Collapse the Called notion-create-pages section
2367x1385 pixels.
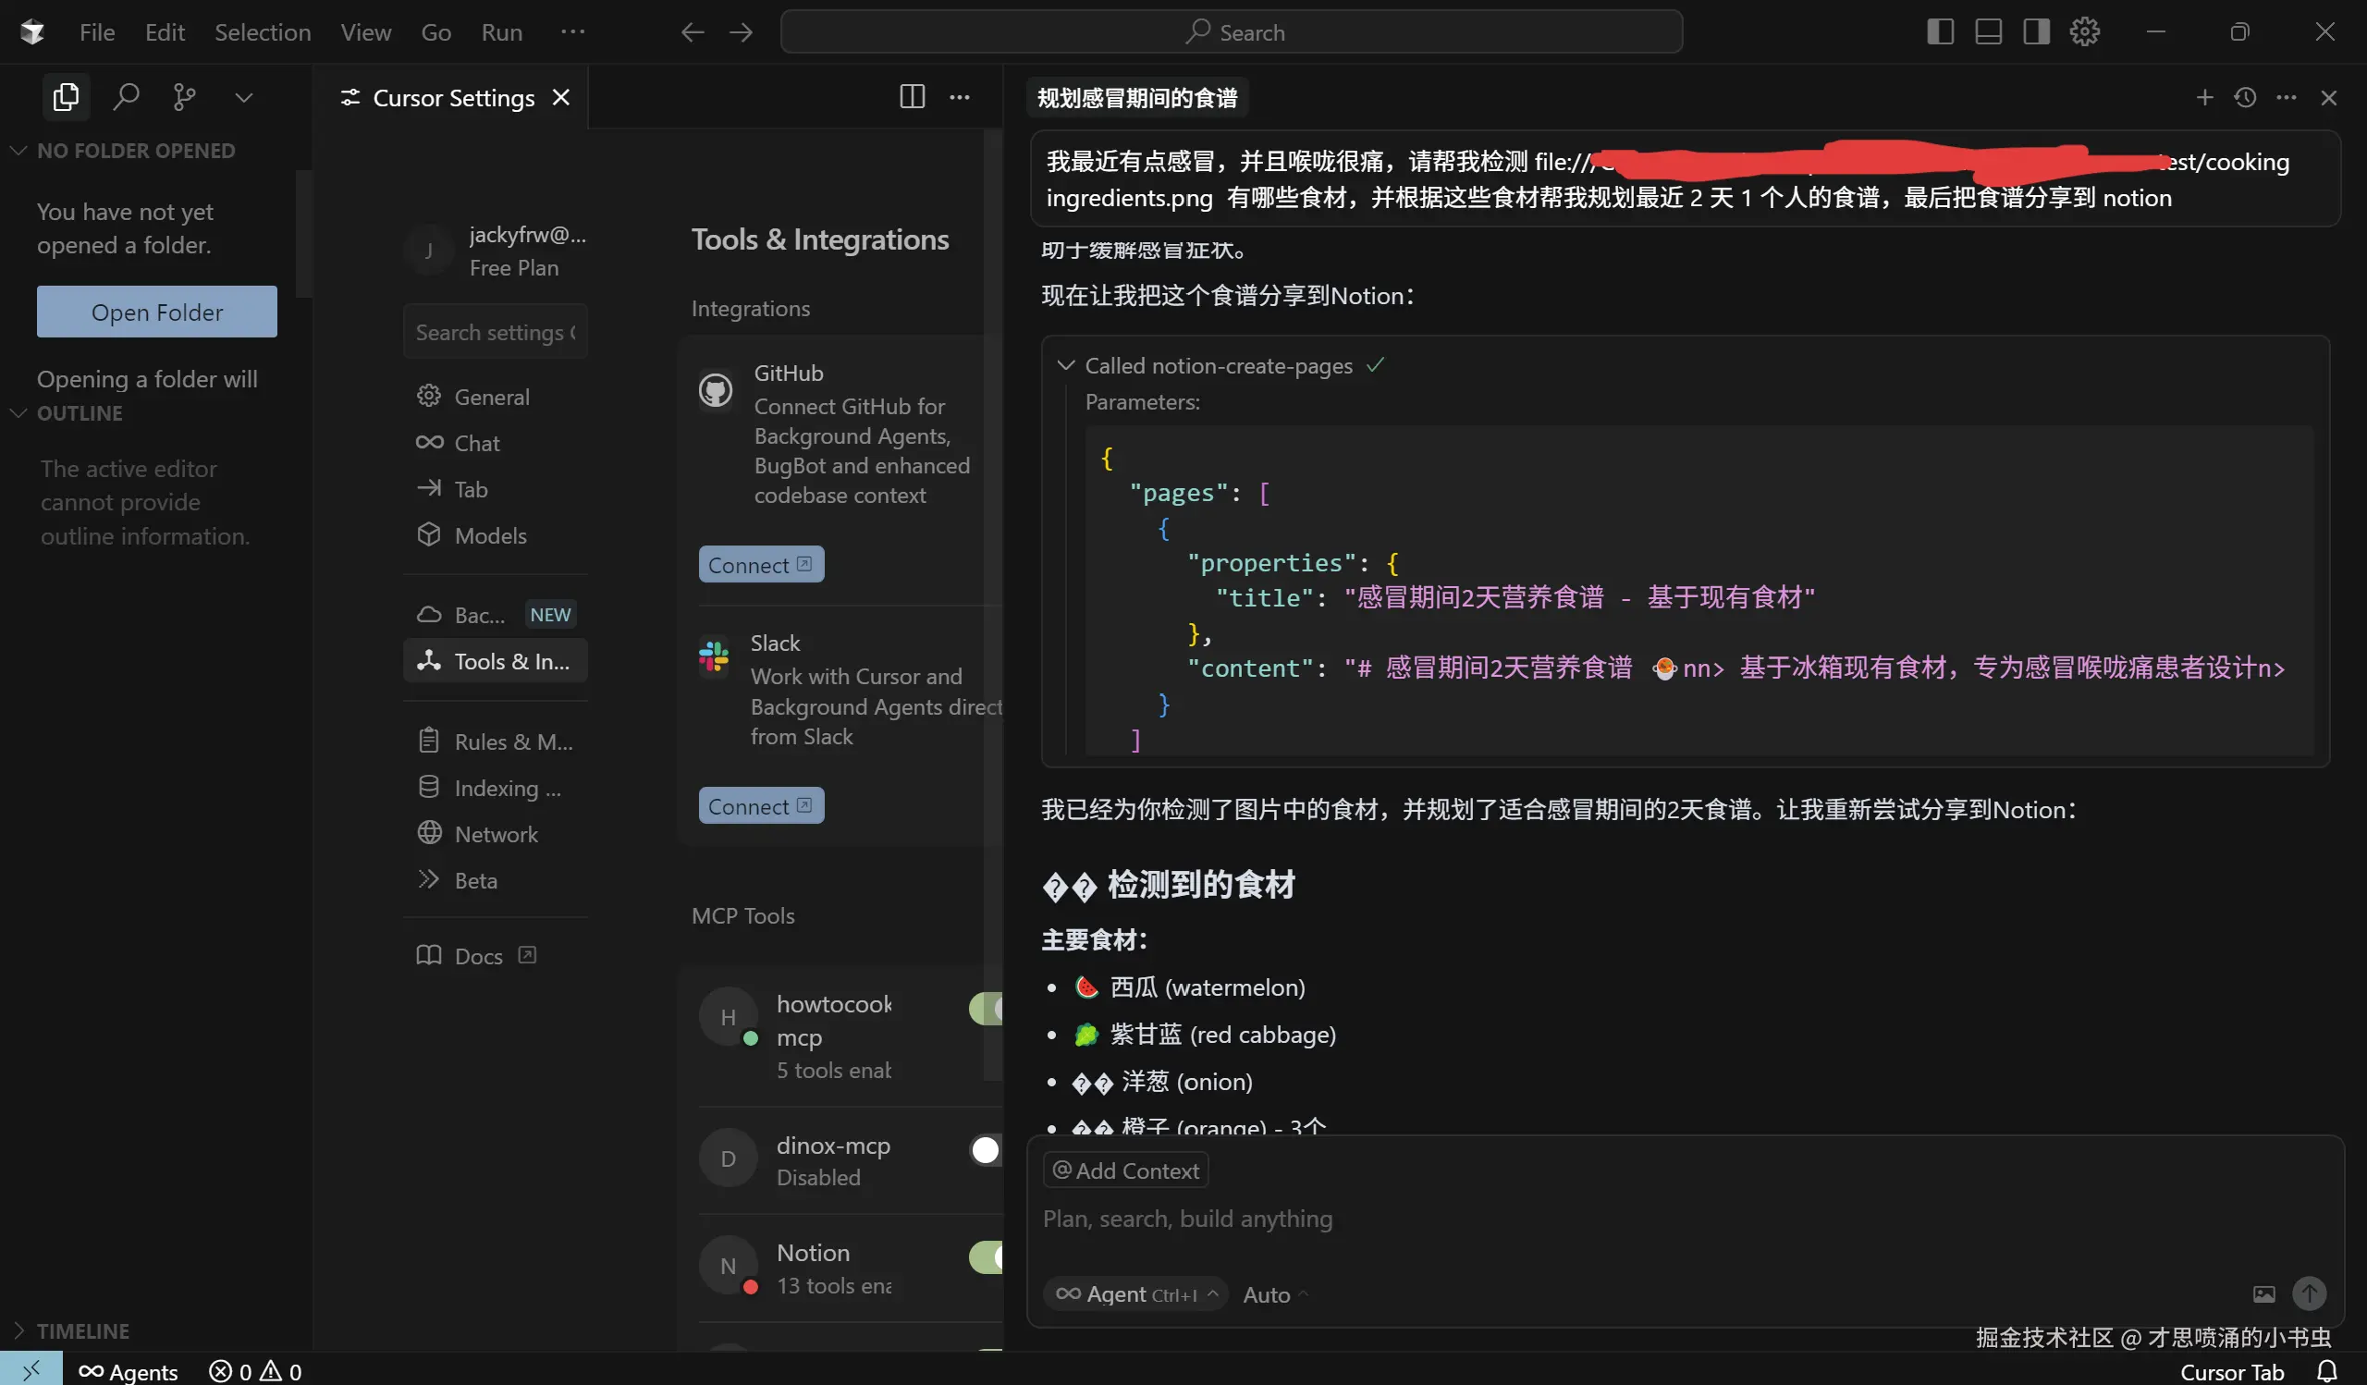[x=1065, y=365]
